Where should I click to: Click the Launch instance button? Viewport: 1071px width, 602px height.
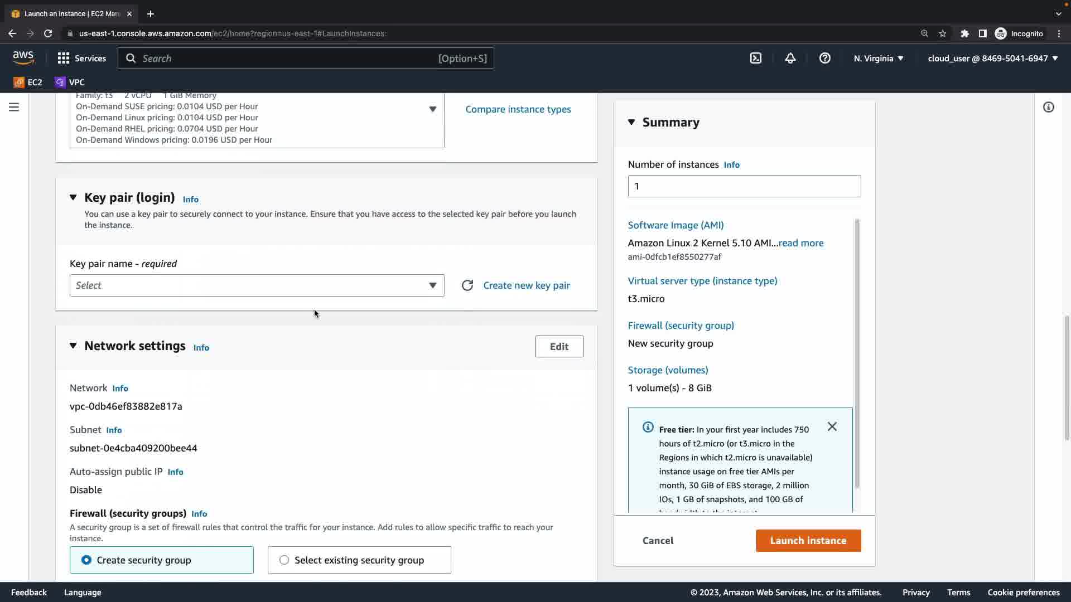tap(808, 541)
